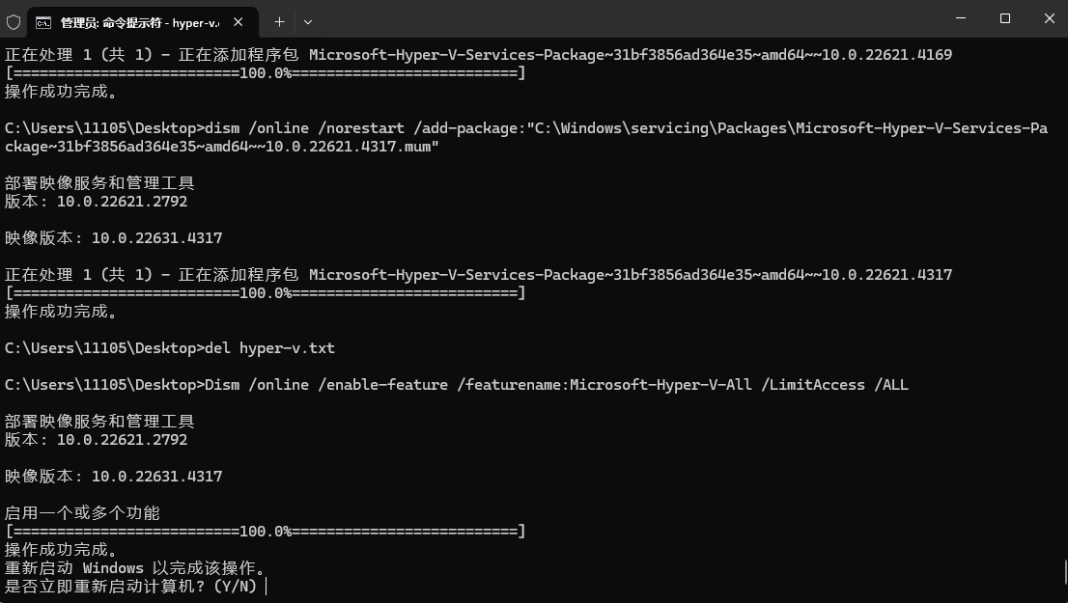Minimize the terminal window
The image size is (1068, 603).
pos(961,18)
